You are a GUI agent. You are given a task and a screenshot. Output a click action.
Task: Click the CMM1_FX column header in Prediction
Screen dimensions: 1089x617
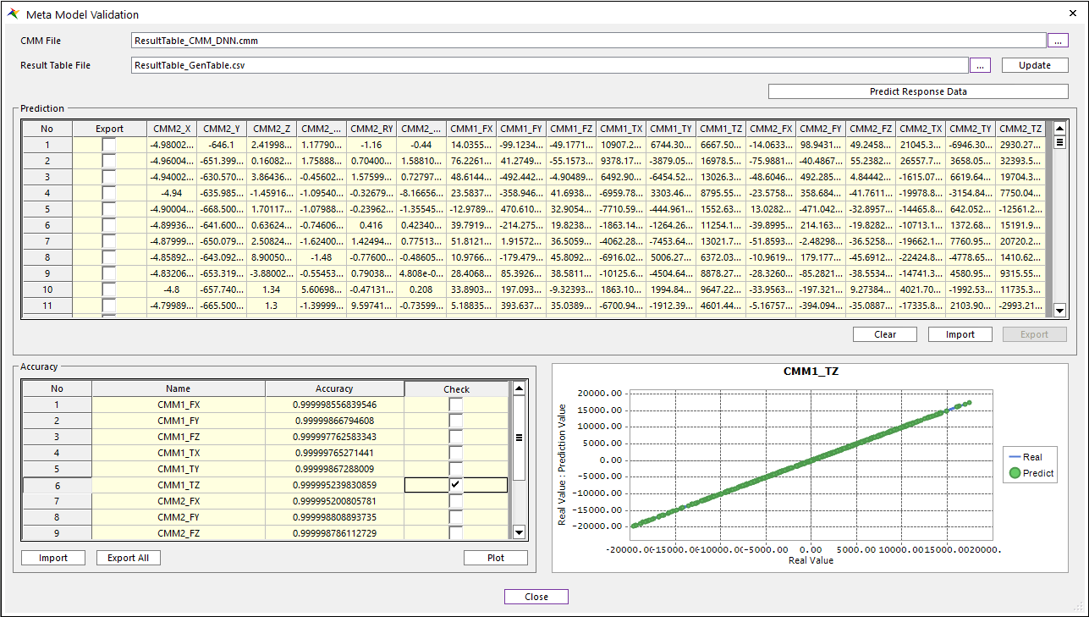tap(471, 129)
